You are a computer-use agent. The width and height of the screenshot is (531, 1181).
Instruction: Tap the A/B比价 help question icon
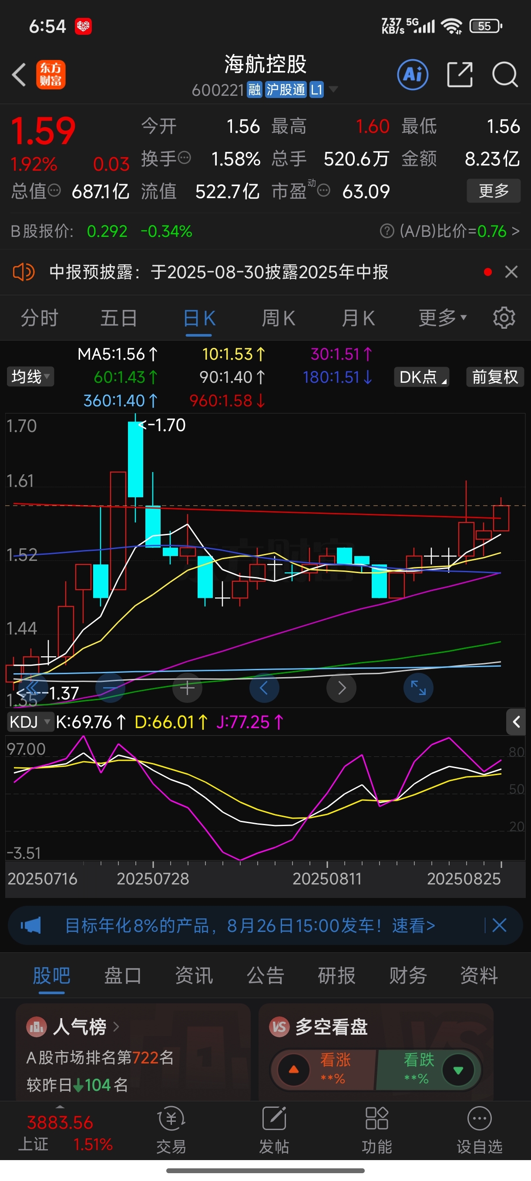tap(386, 231)
